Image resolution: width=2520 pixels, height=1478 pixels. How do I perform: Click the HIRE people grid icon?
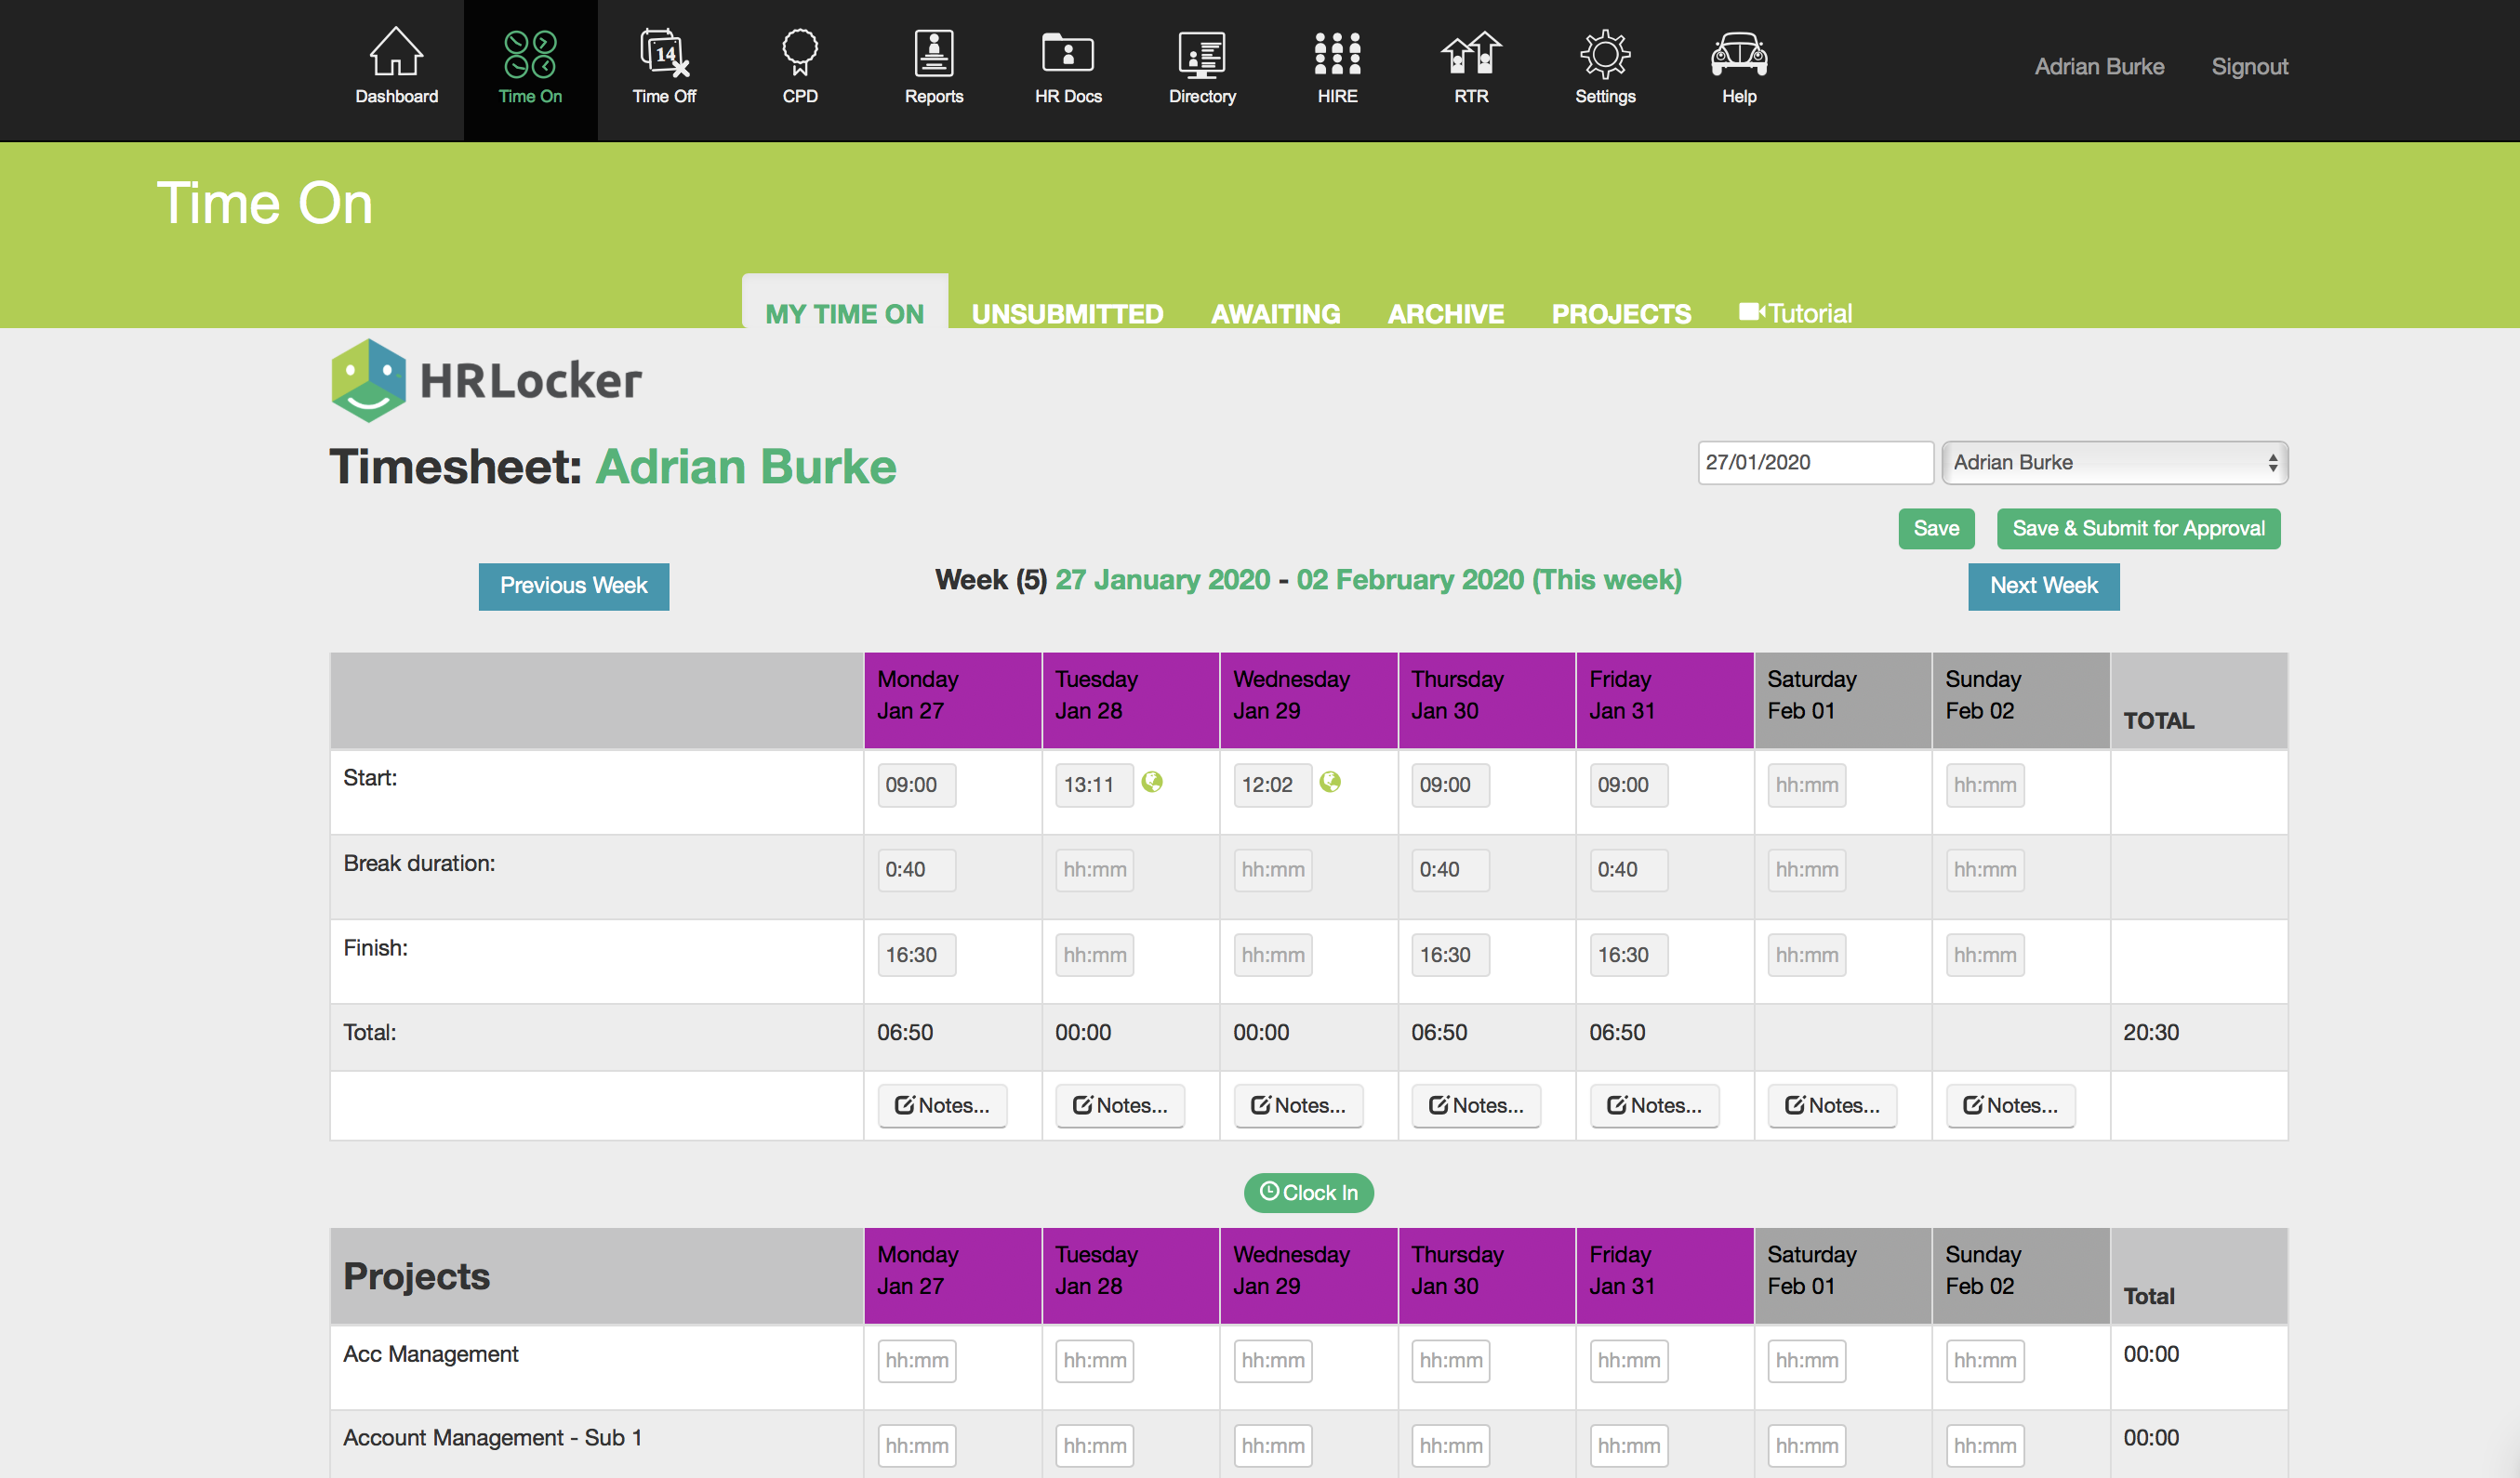click(x=1337, y=55)
